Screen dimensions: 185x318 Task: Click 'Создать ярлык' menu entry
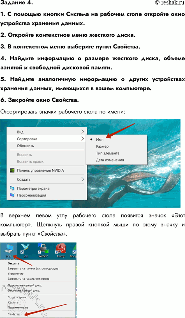pyautogui.click(x=17, y=297)
